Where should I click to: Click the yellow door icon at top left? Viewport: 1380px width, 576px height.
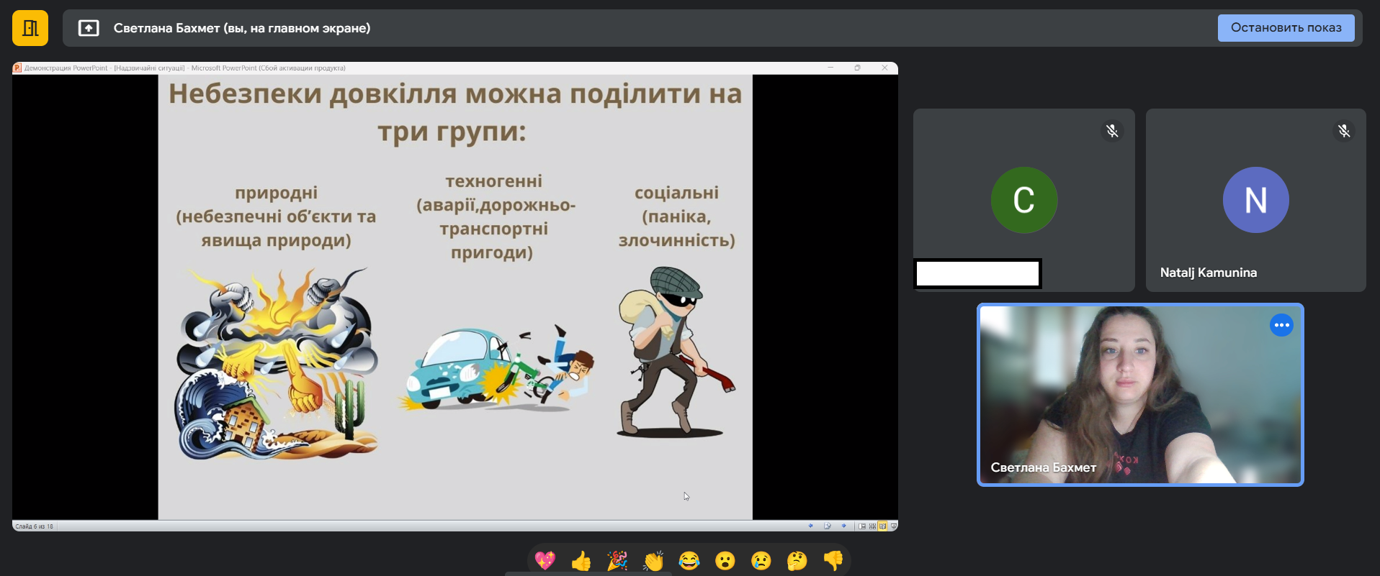pyautogui.click(x=30, y=28)
